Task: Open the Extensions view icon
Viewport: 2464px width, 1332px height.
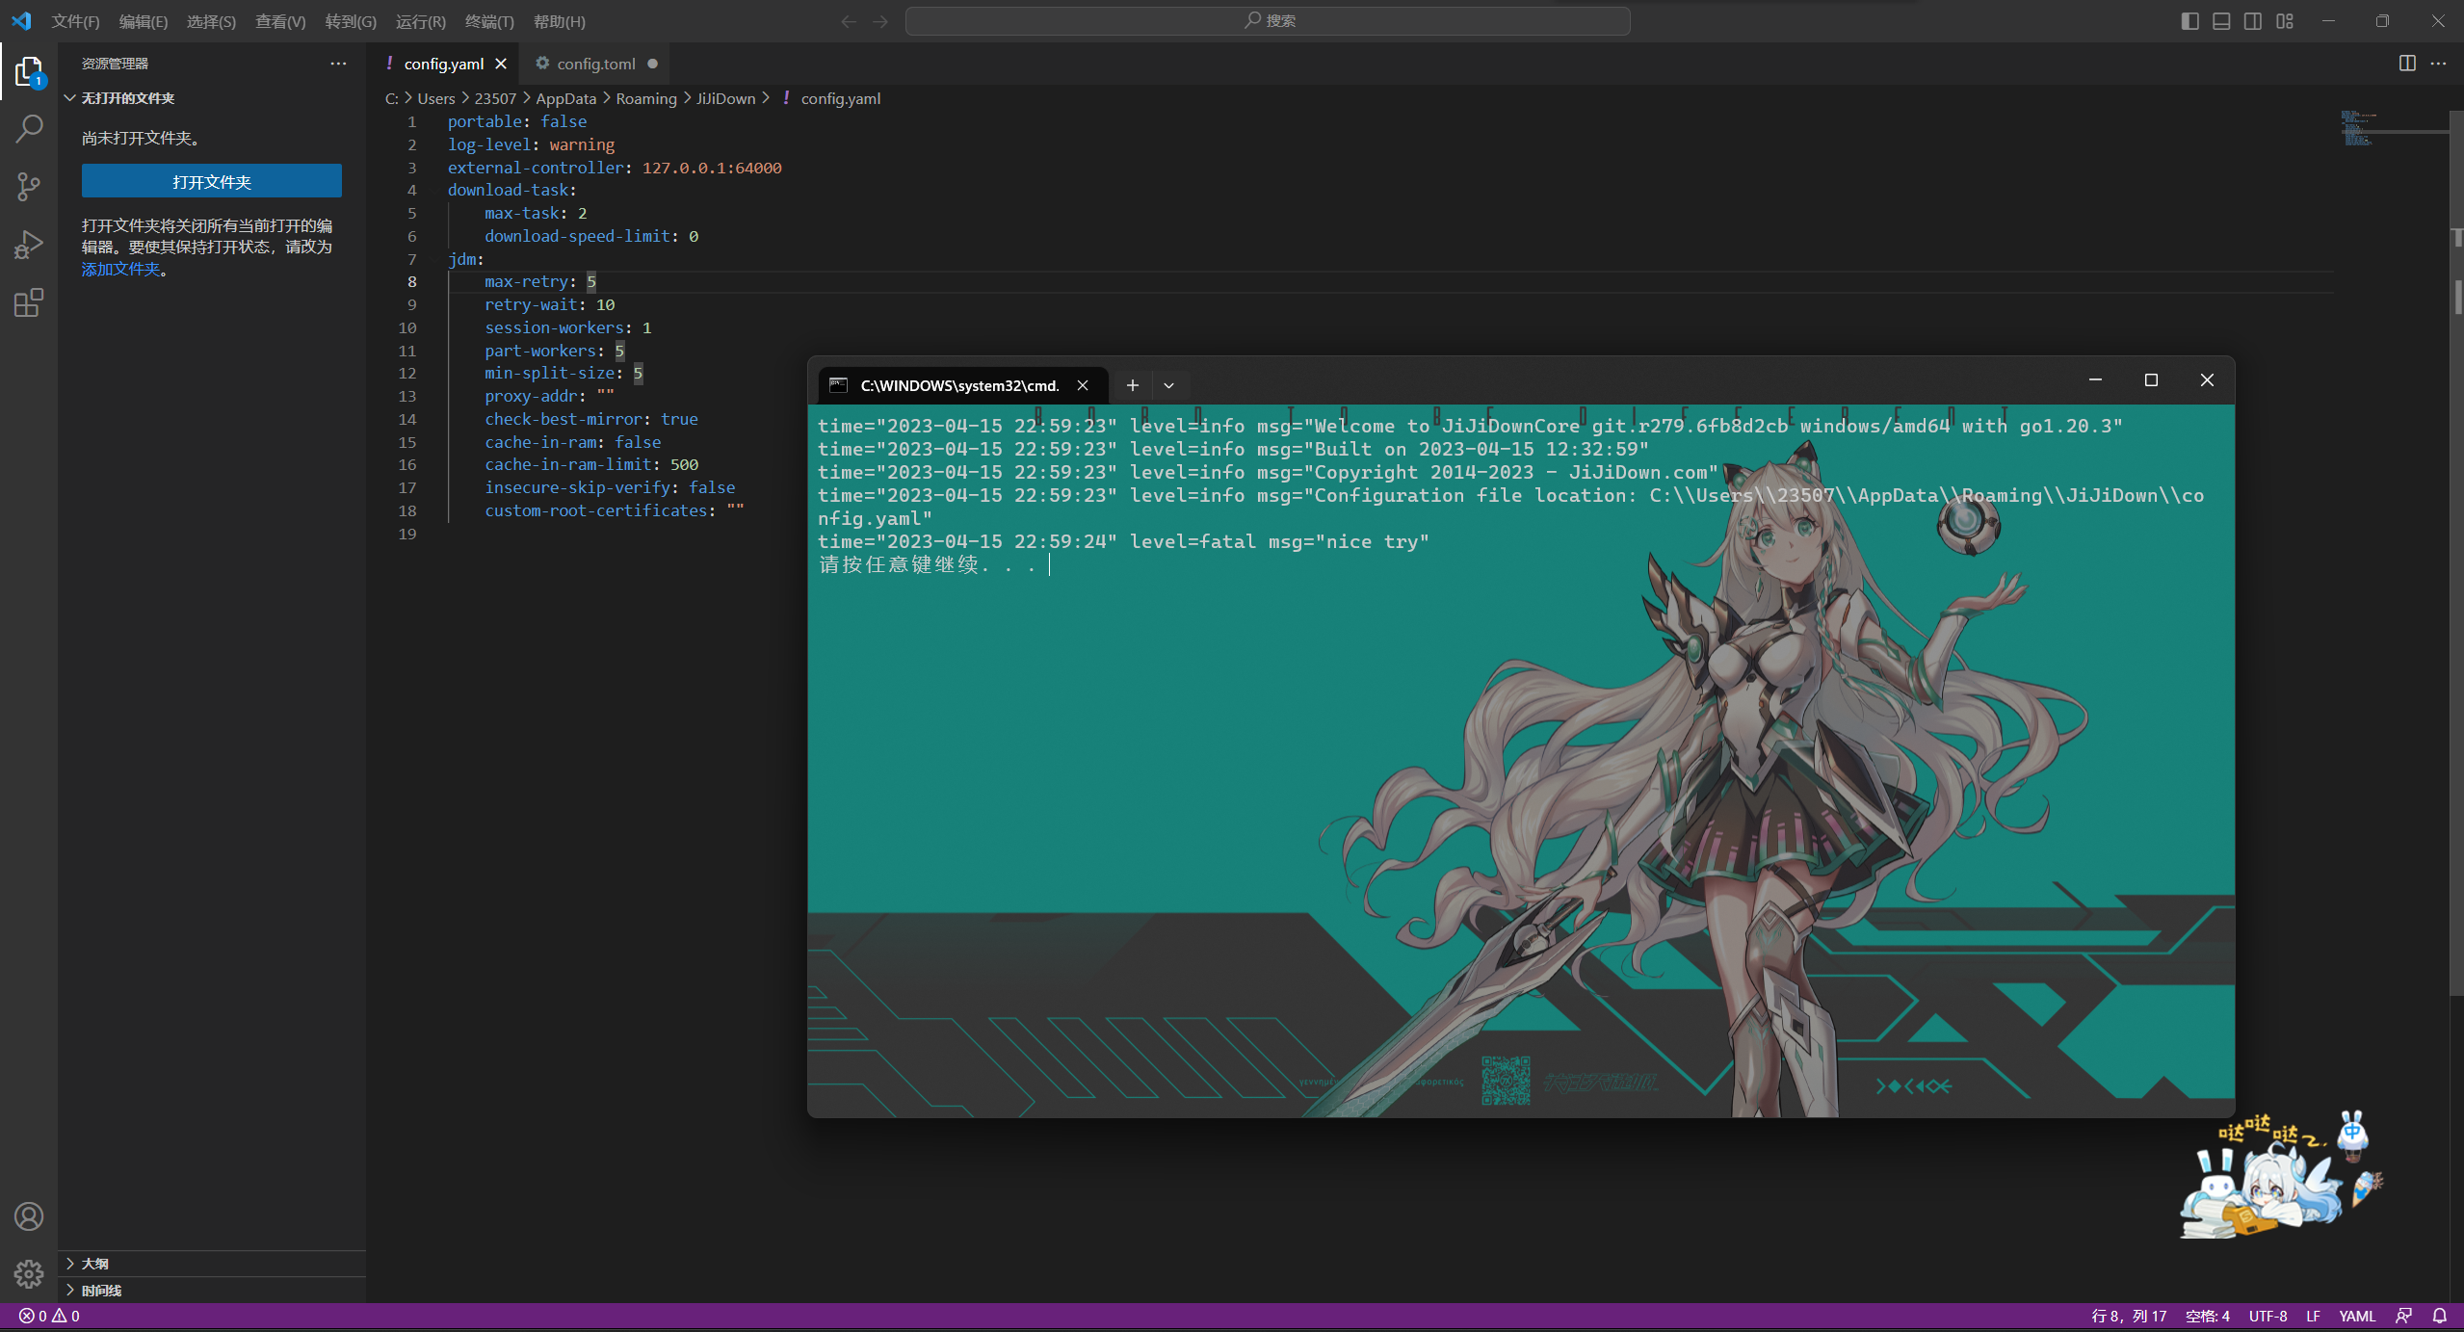Action: click(29, 303)
